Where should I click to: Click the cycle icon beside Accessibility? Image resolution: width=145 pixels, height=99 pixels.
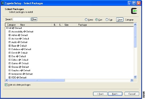[x=24, y=32]
